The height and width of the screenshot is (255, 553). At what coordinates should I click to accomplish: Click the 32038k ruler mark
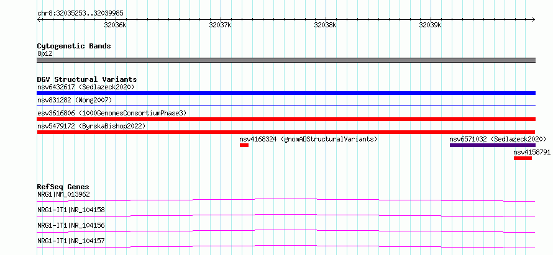point(325,25)
